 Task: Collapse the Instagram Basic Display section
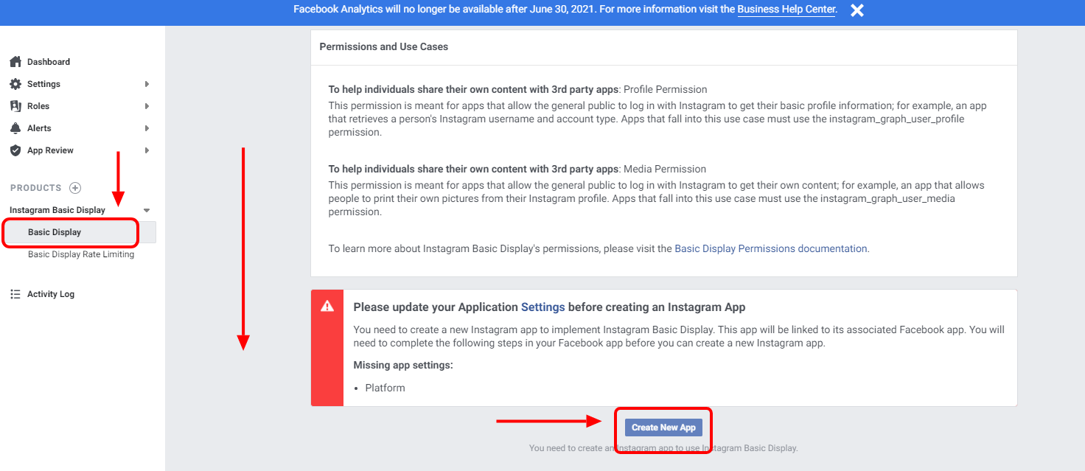coord(147,210)
